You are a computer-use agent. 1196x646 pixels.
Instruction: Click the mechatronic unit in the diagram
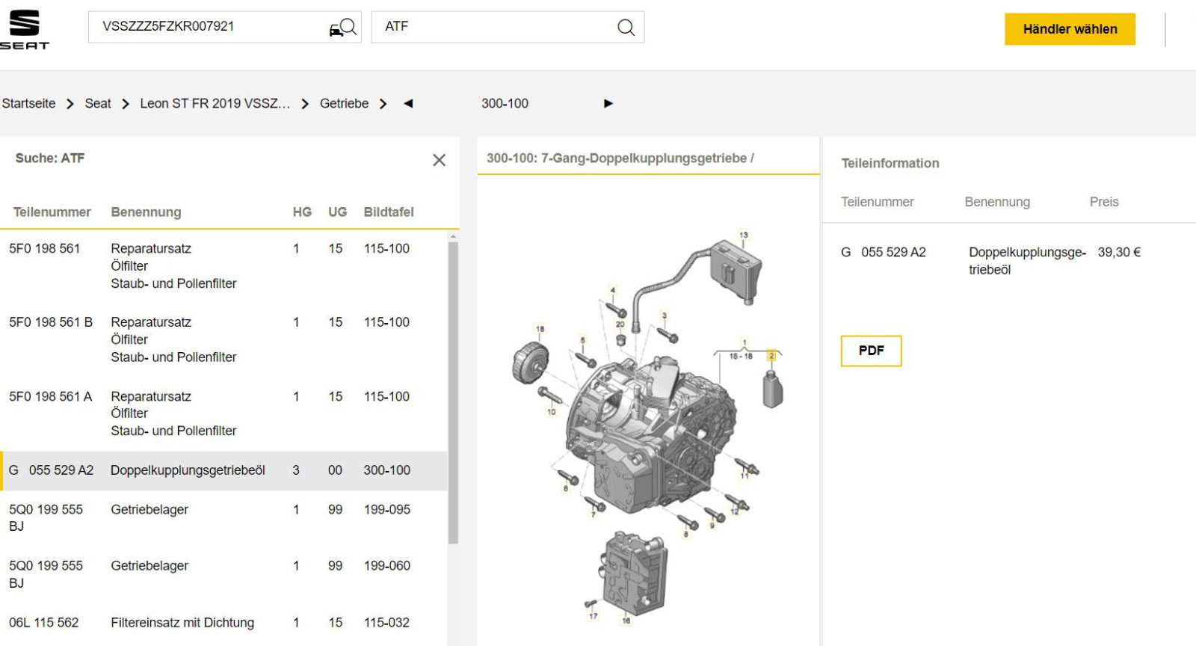click(x=634, y=572)
